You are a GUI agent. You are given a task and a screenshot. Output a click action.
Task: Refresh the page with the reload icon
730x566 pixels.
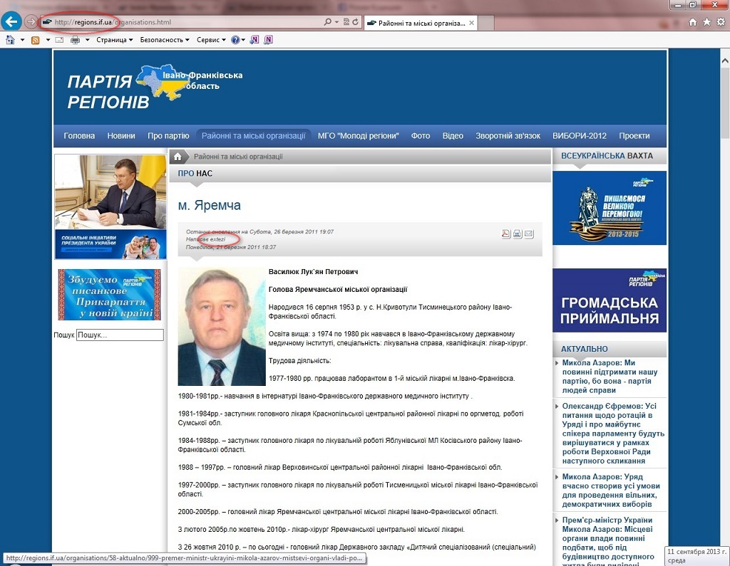coord(355,22)
